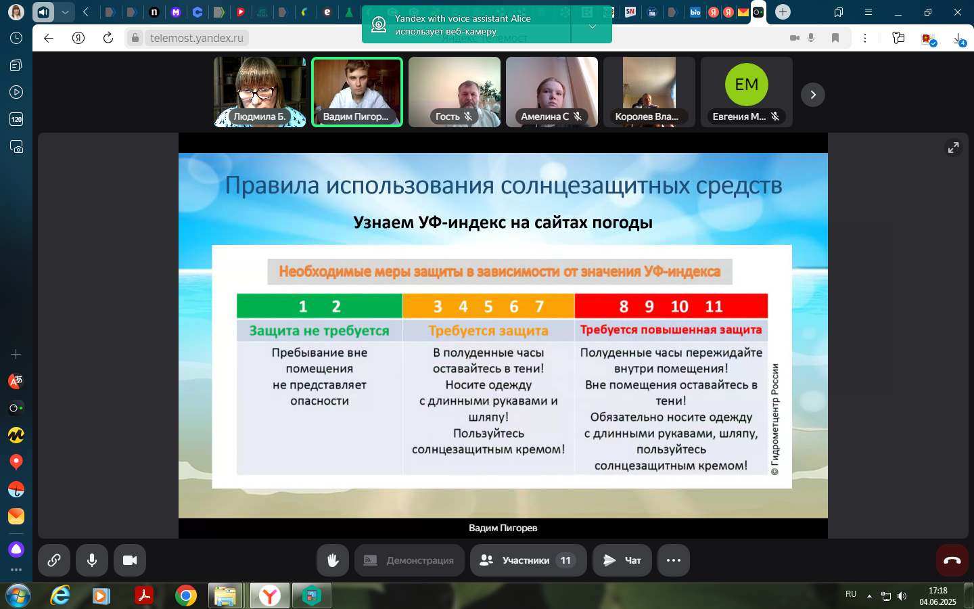Open the browser extension icon with checkmark badge
The image size is (974, 609).
[x=929, y=39]
